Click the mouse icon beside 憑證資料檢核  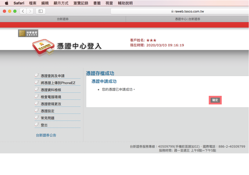pyautogui.click(x=37, y=89)
